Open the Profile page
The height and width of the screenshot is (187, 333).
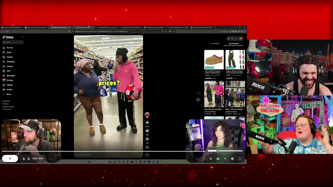pyautogui.click(x=8, y=90)
